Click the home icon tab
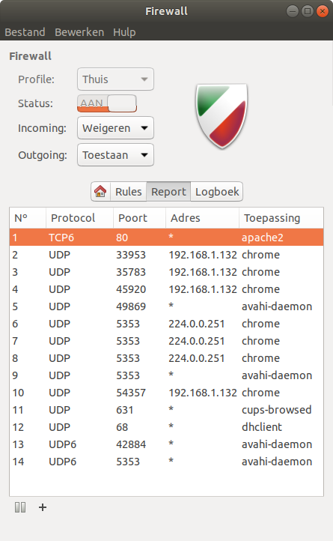Viewport: 333px width, 541px height. pyautogui.click(x=100, y=192)
